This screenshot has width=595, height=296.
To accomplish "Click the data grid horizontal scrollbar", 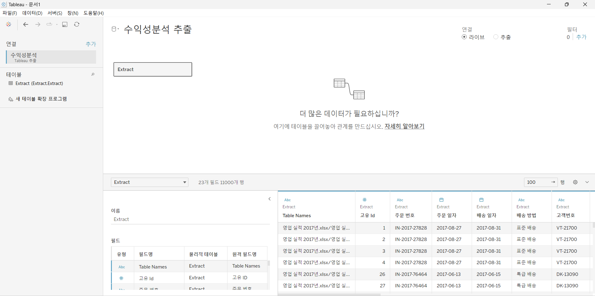I will pyautogui.click(x=329, y=294).
